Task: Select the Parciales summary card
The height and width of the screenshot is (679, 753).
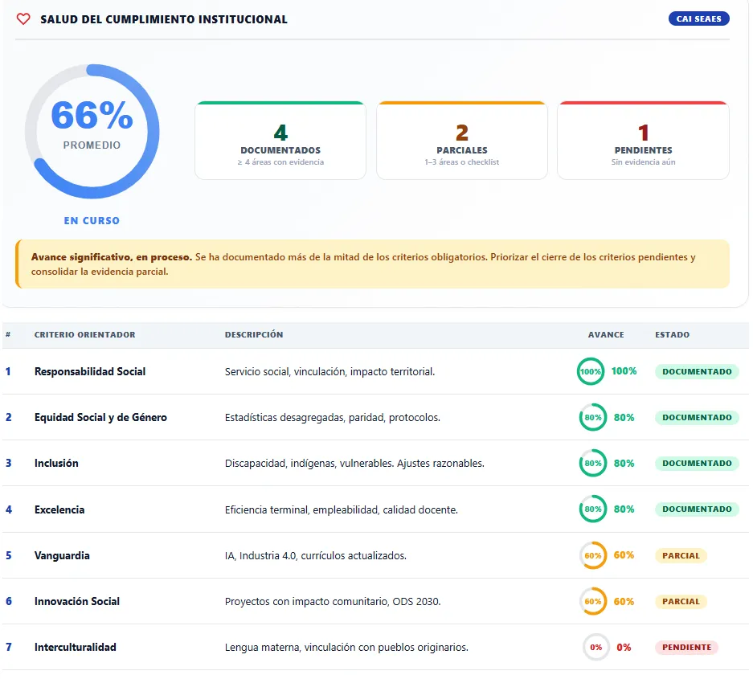Action: point(462,140)
